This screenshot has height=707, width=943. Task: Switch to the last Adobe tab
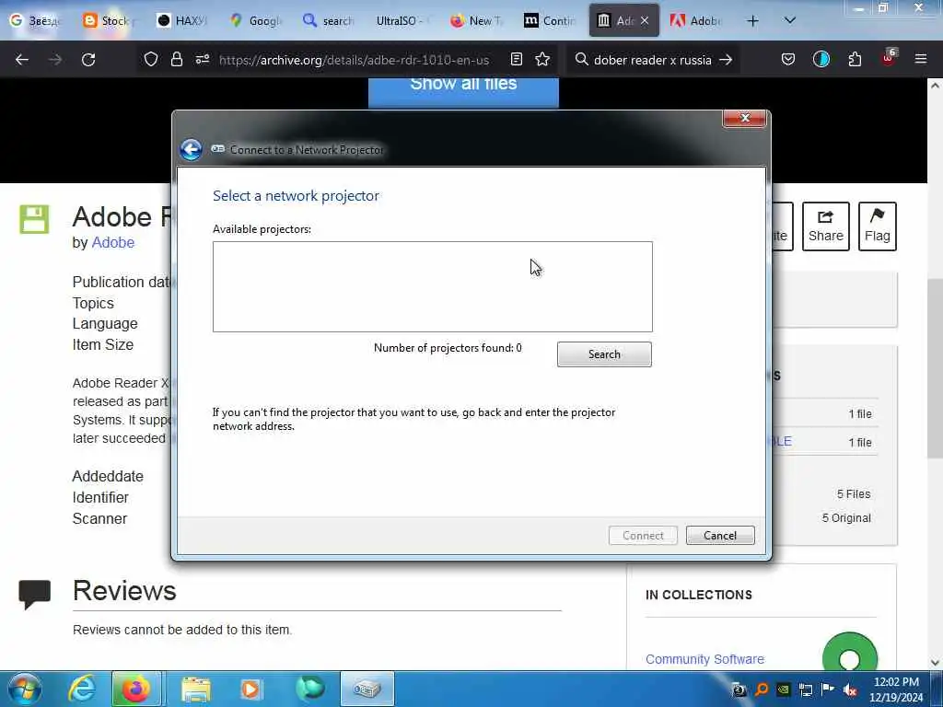point(697,21)
